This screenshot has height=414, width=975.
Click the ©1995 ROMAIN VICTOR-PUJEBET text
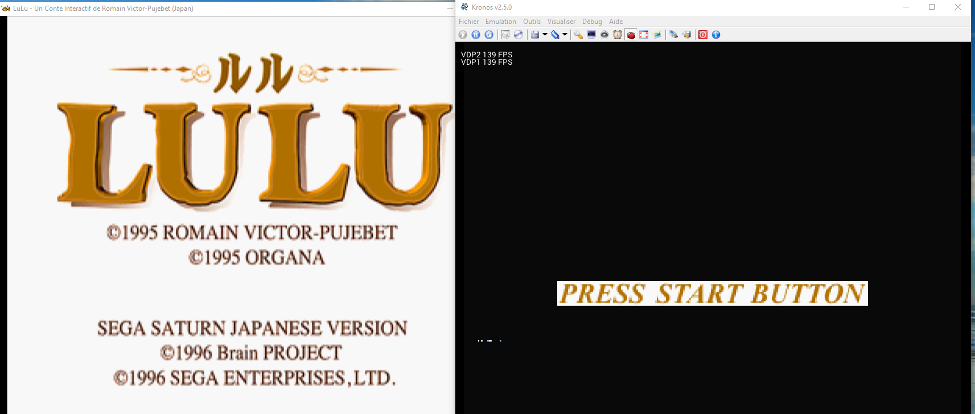(x=252, y=232)
